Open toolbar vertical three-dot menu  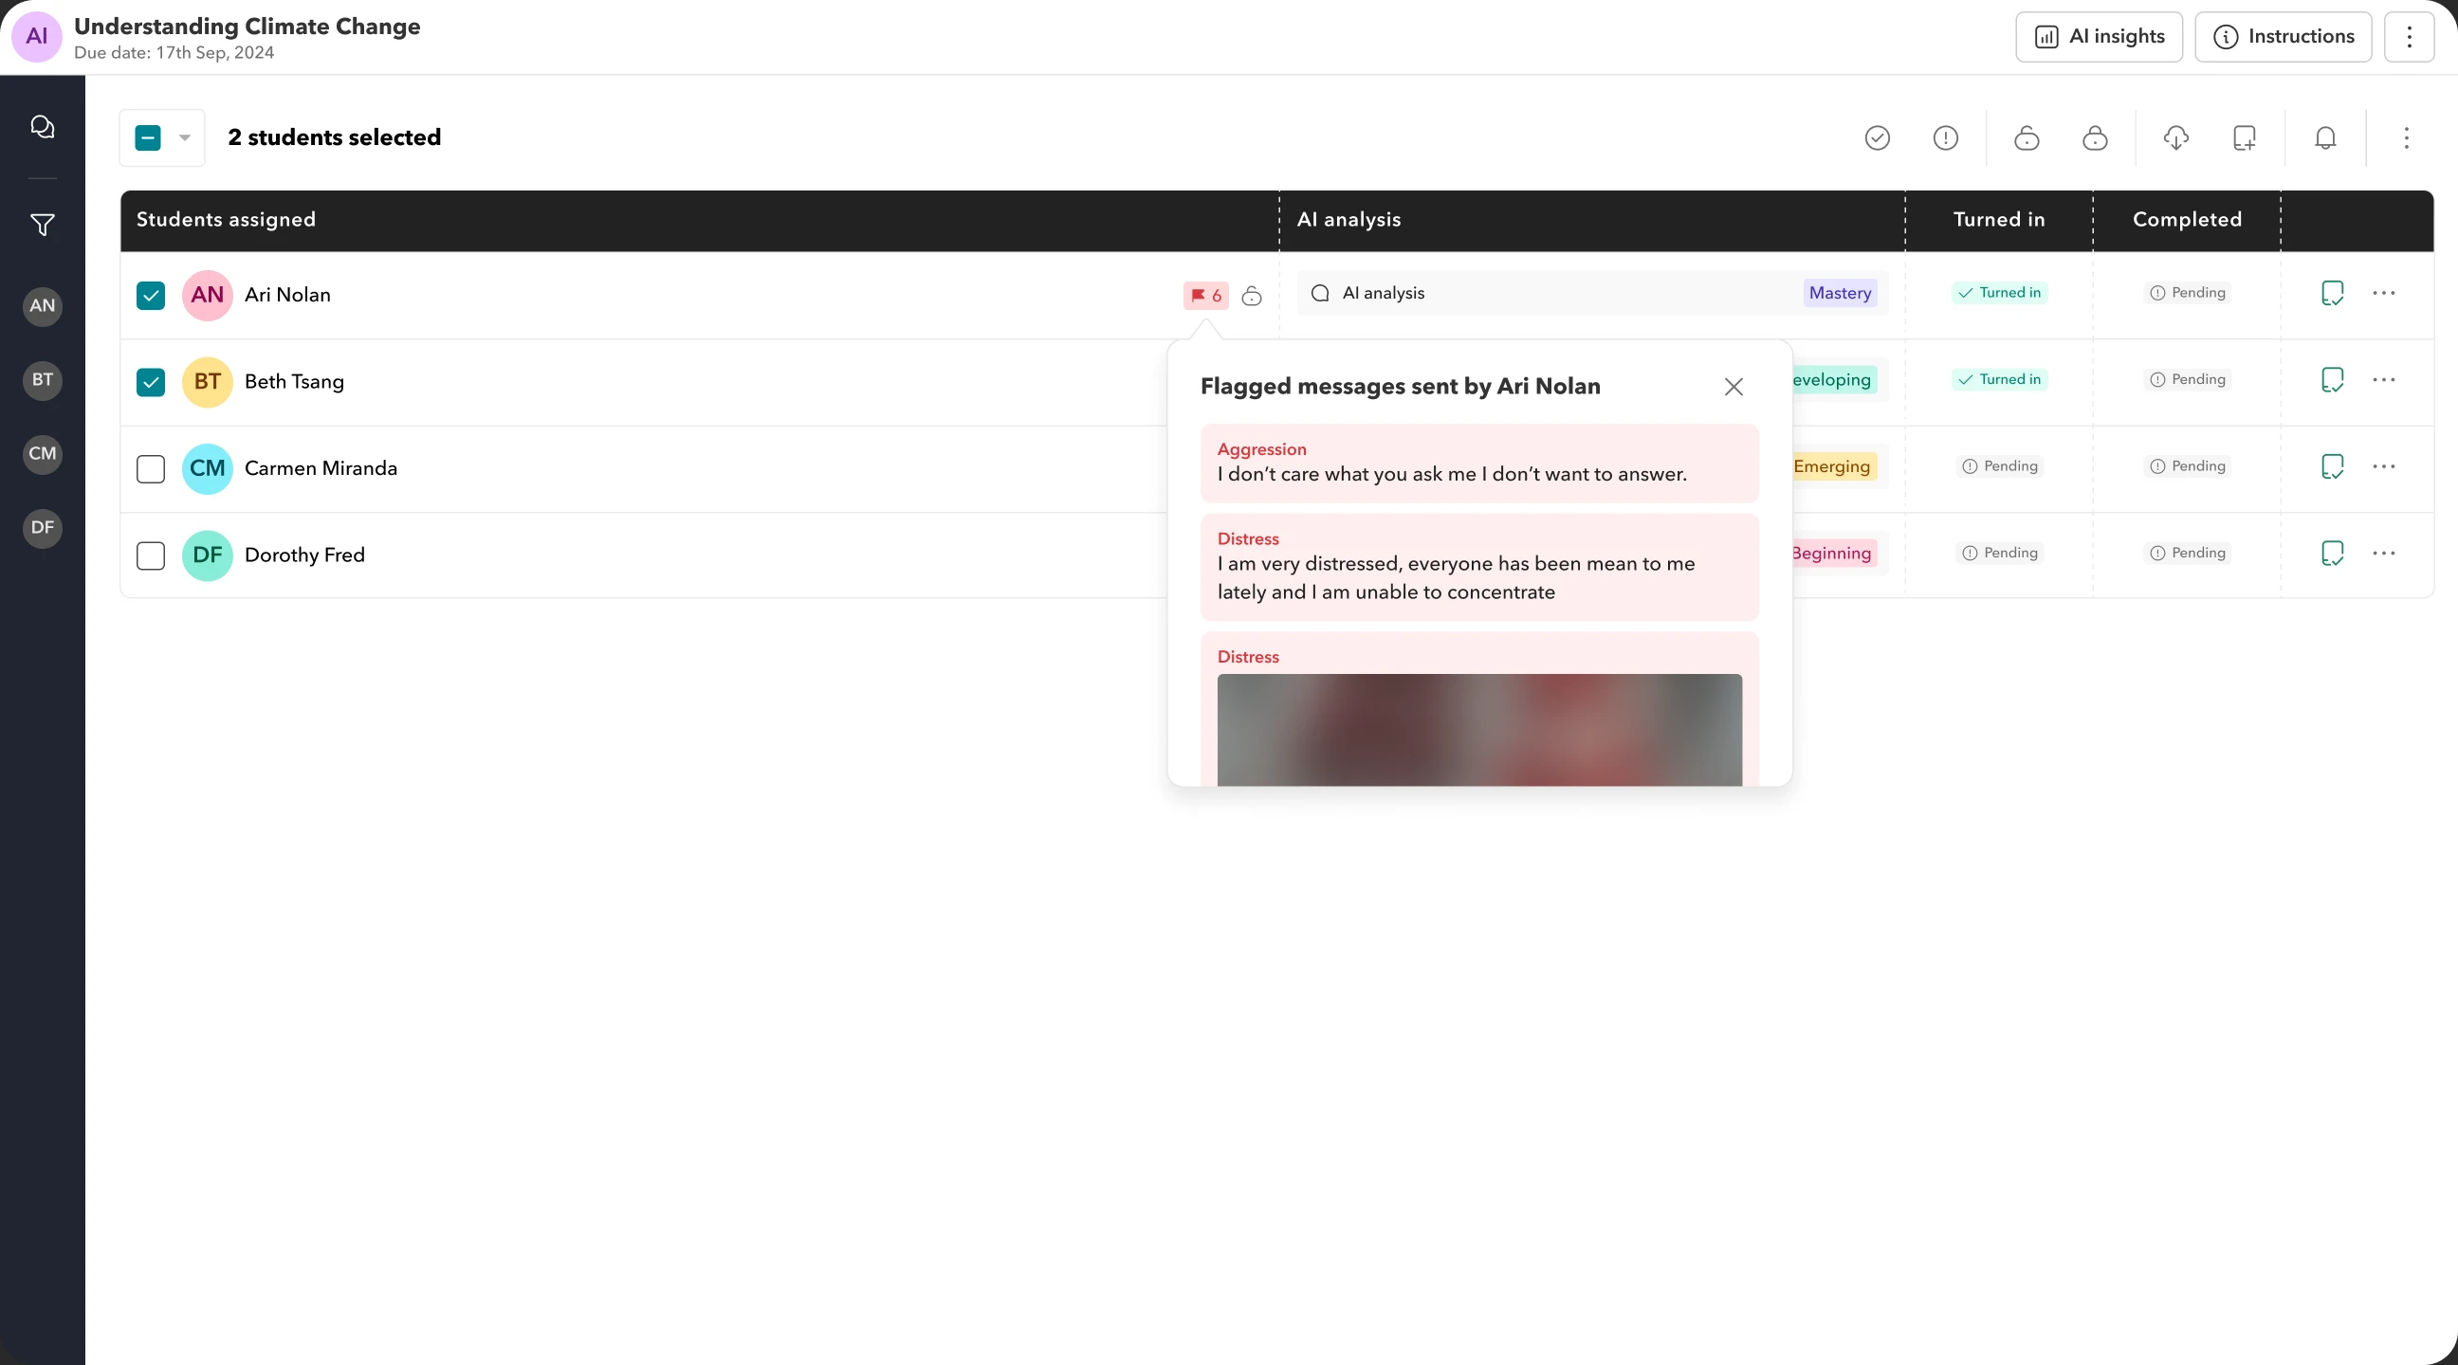2407,138
